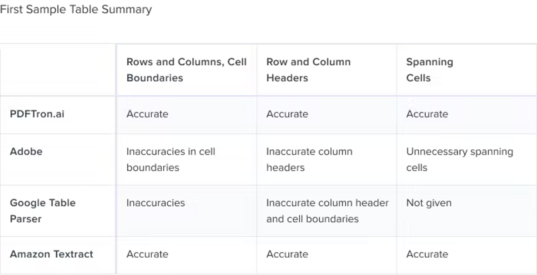This screenshot has height=275, width=537.
Task: Click the "First Sample Table Summary" title
Action: [76, 9]
